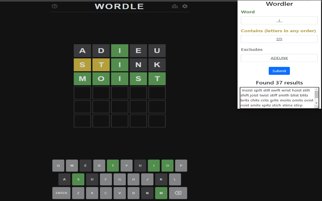
Task: Click the word 'hoist' in results
Action: [x=297, y=90]
